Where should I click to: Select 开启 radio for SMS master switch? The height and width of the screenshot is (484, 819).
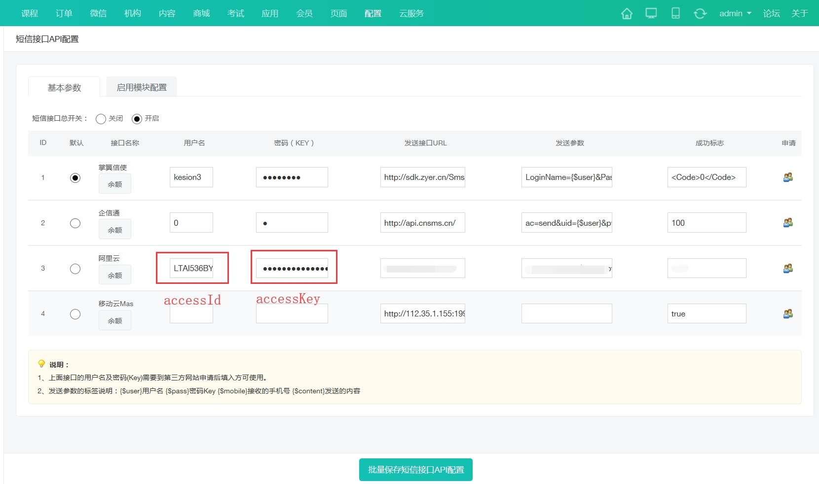coord(137,119)
